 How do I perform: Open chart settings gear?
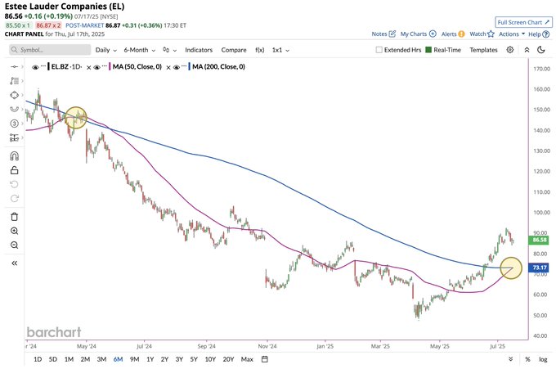[x=510, y=50]
